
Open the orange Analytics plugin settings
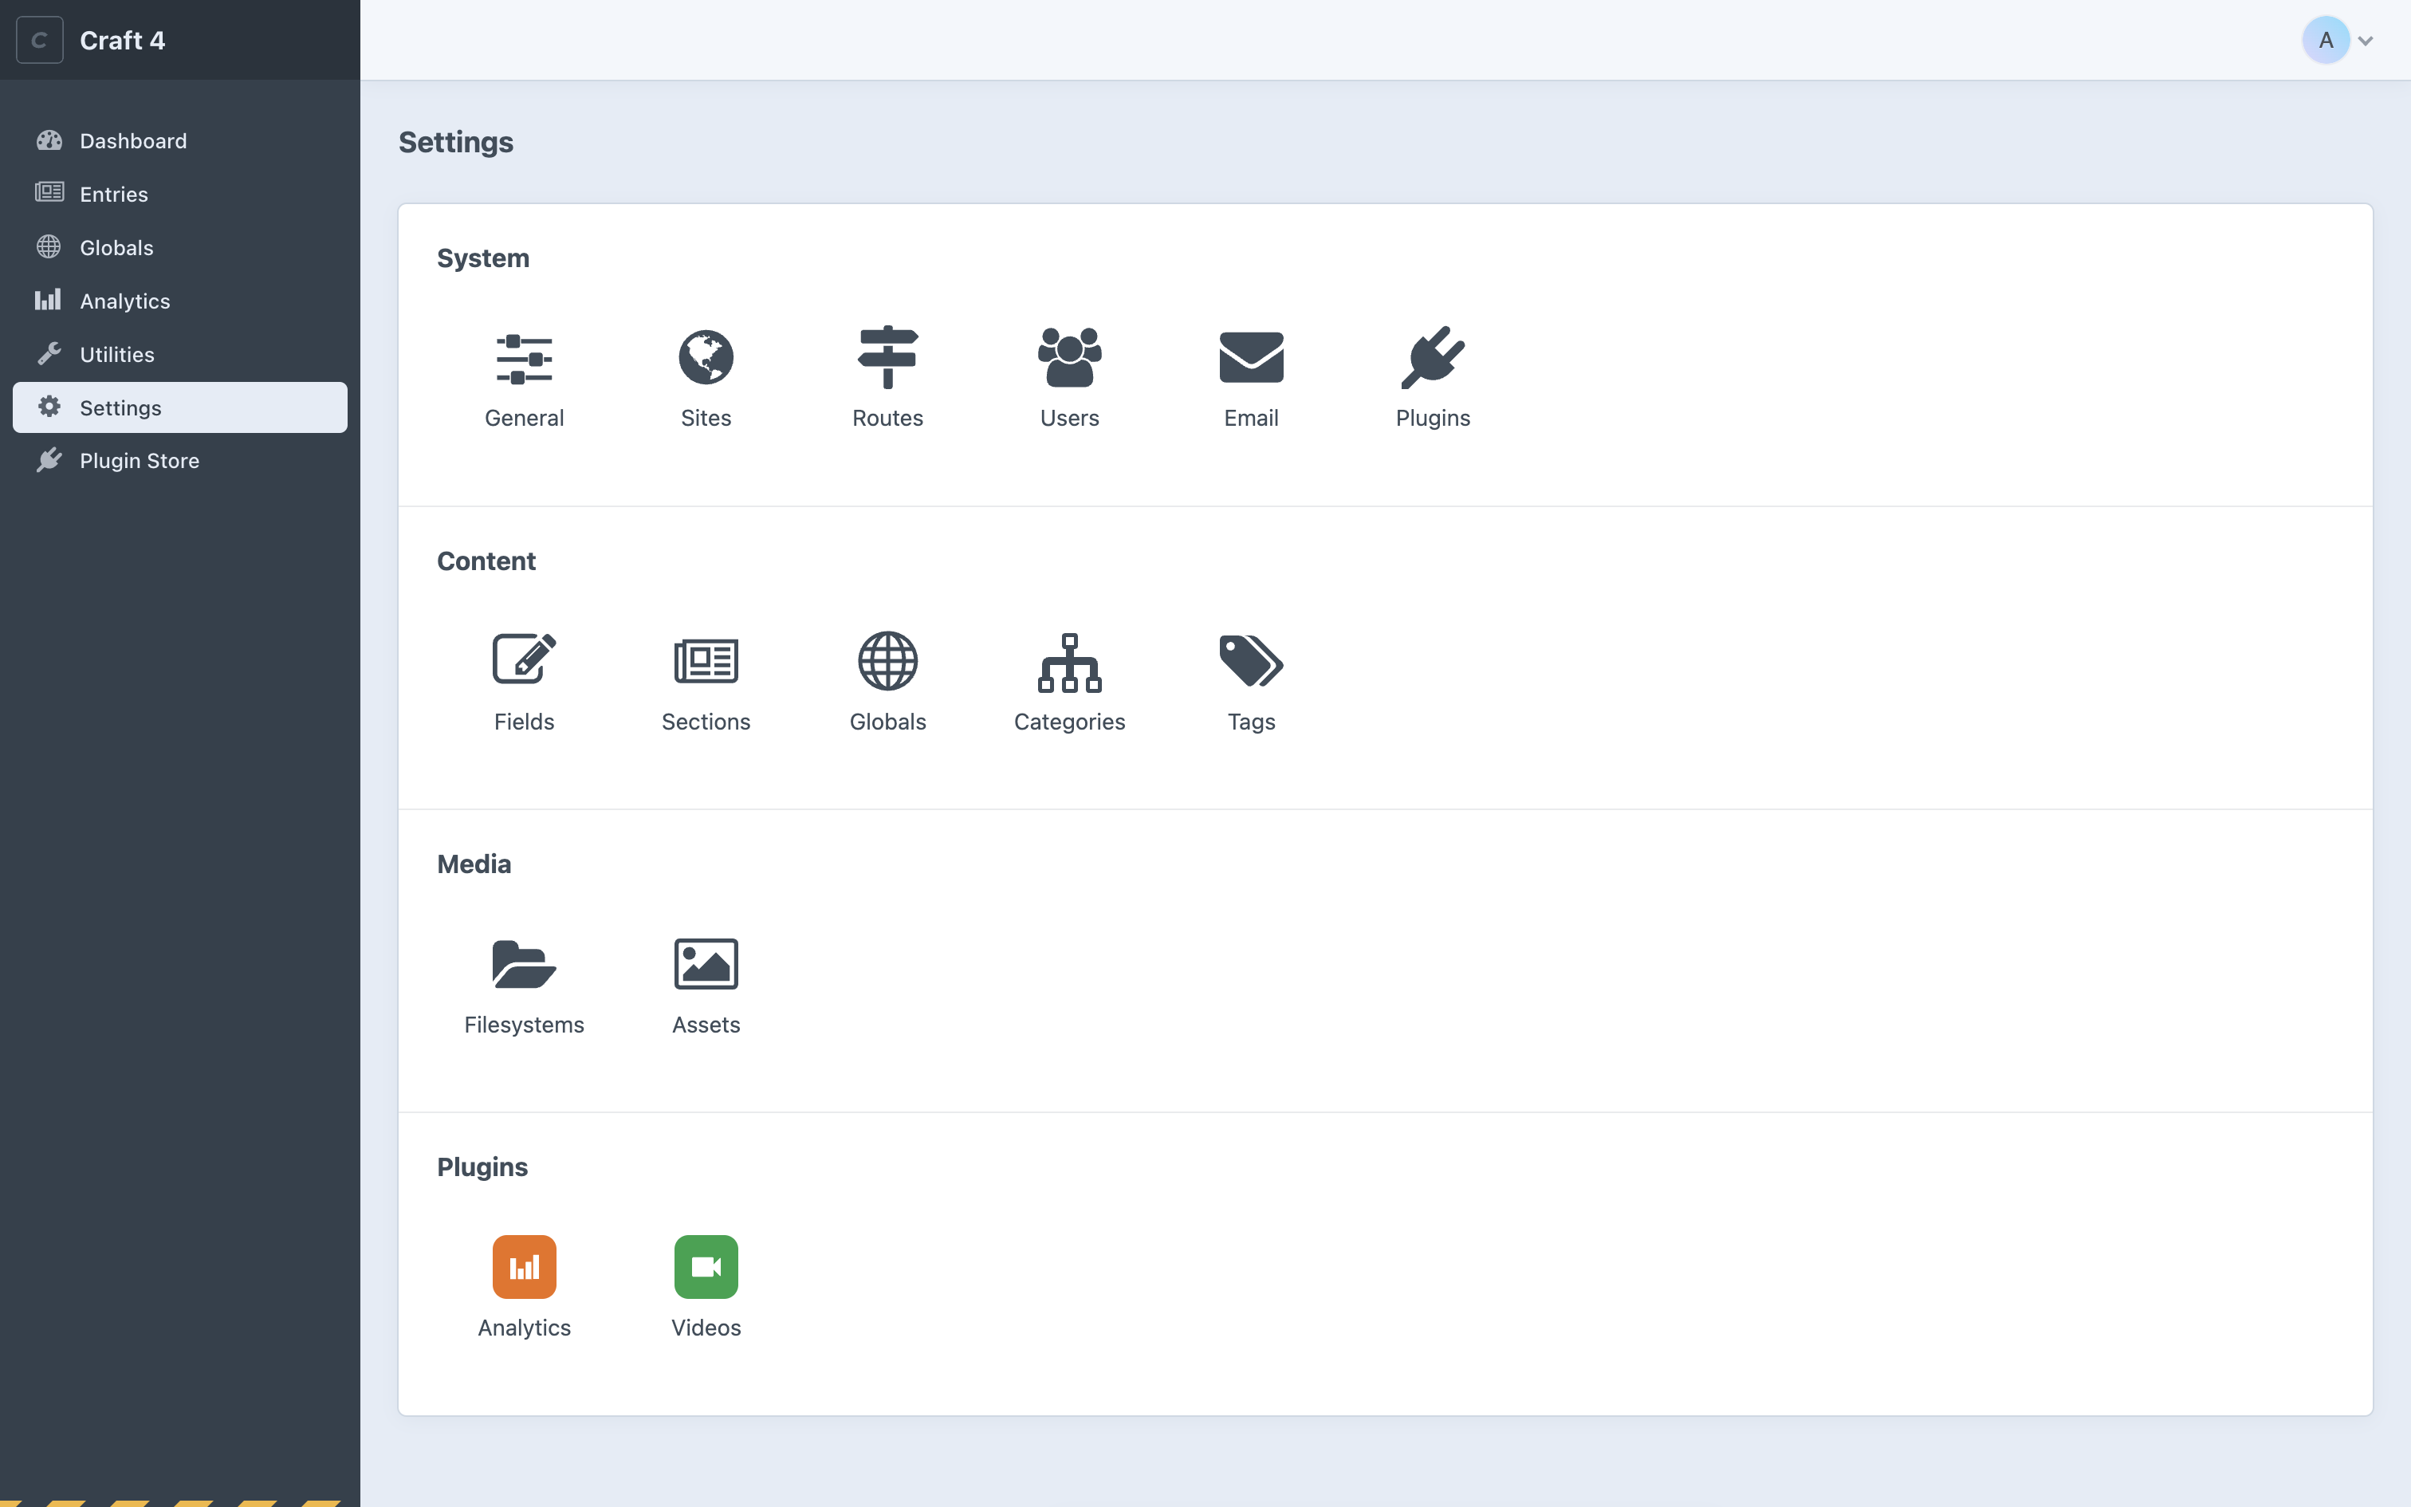coord(523,1266)
